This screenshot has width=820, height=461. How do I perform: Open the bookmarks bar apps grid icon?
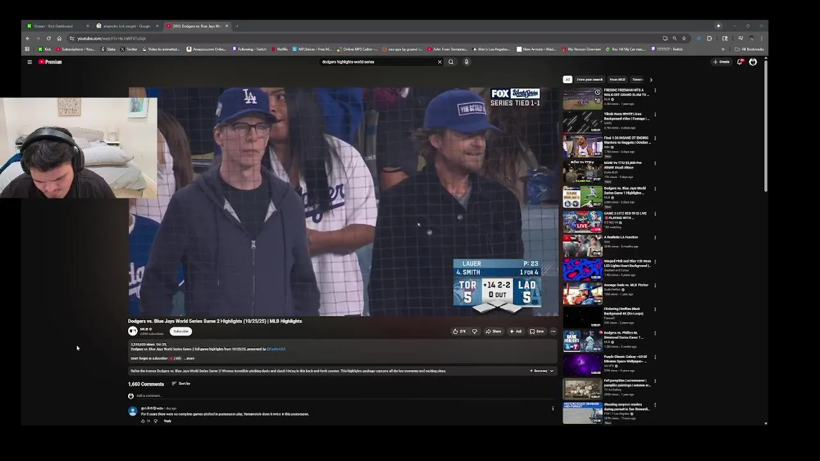coord(27,49)
